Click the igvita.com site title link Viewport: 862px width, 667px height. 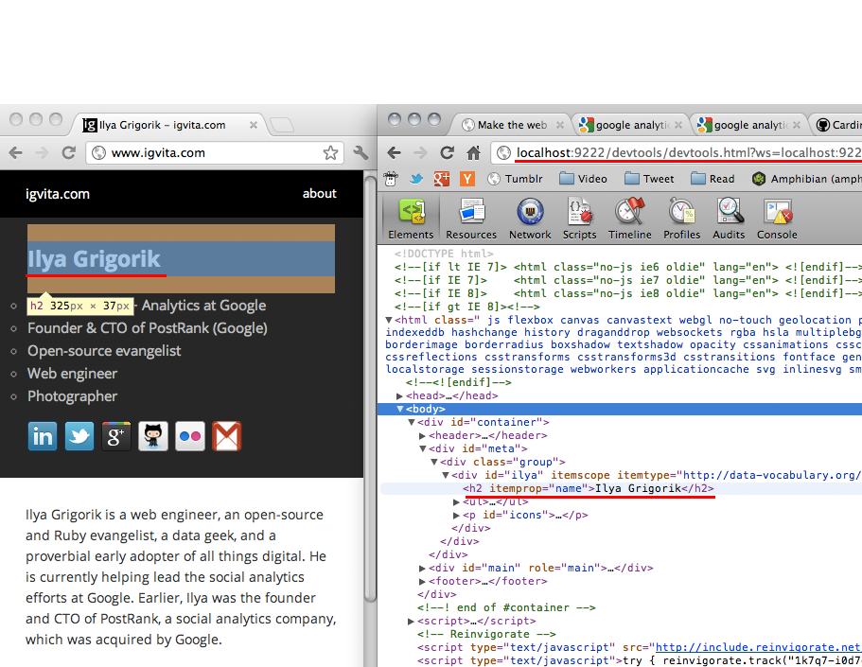coord(58,194)
